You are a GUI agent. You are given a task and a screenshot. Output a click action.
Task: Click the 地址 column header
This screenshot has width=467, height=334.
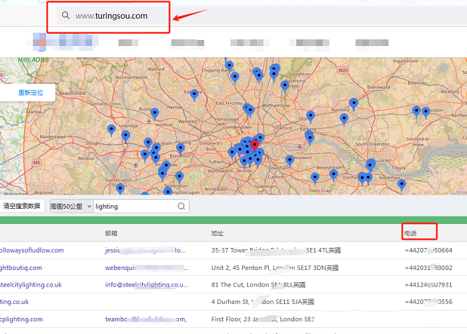coord(217,233)
